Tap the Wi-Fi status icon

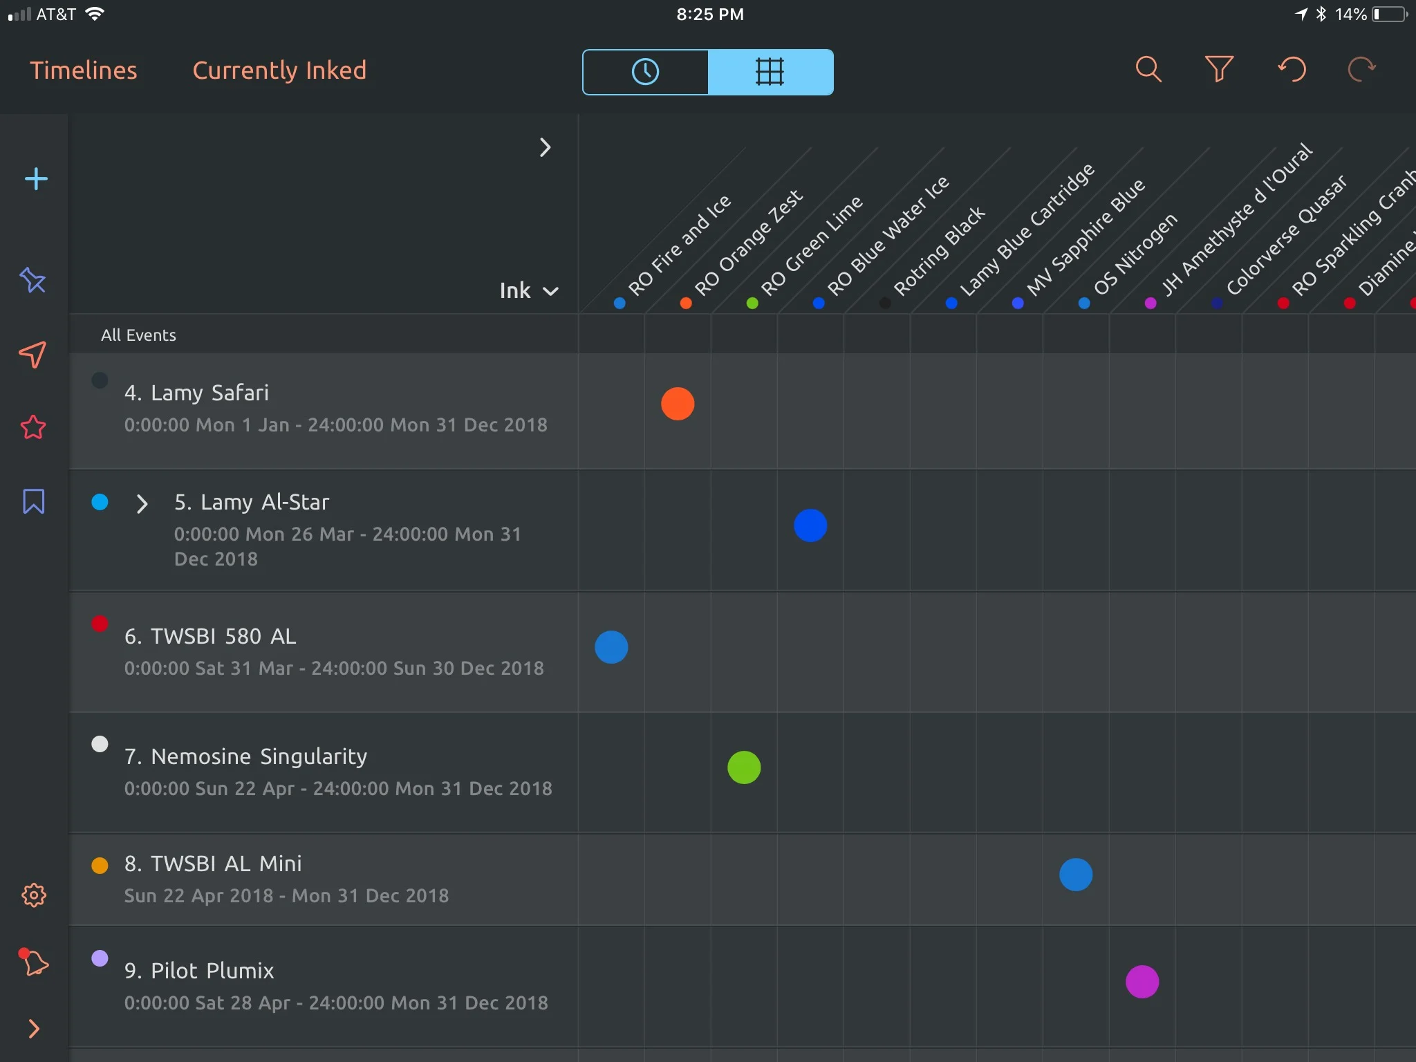tap(94, 14)
